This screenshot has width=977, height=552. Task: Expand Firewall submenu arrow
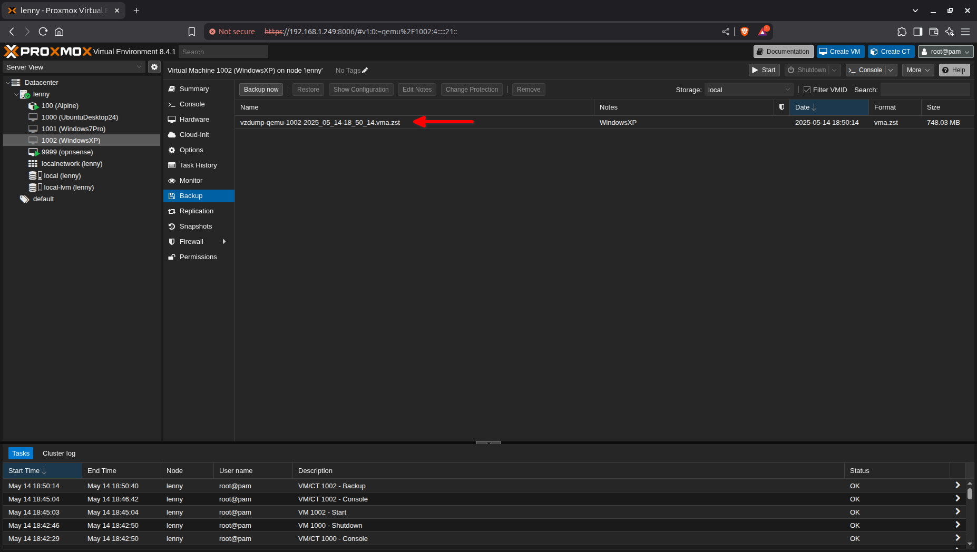pos(224,242)
